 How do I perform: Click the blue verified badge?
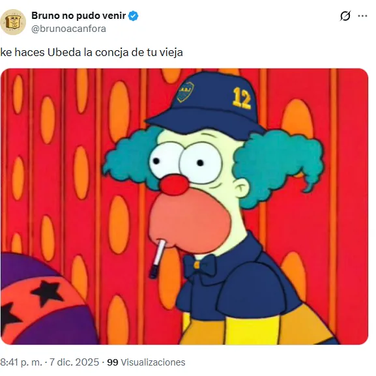point(133,16)
